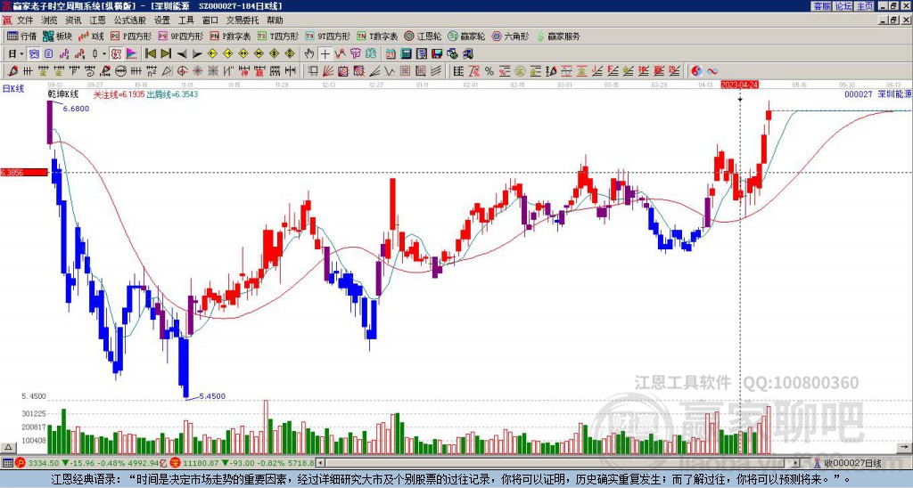Image resolution: width=913 pixels, height=488 pixels.
Task: Open the 论坛 forum link
Action: tap(843, 6)
